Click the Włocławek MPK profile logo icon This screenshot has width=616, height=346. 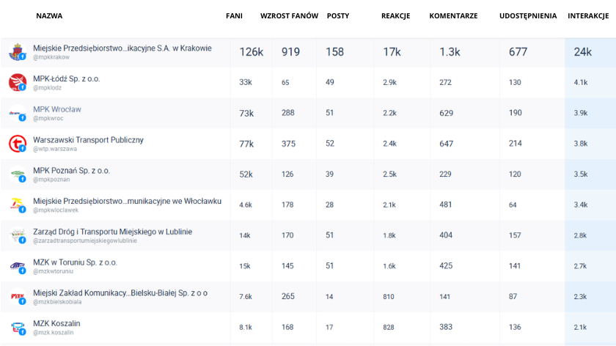[x=17, y=205]
